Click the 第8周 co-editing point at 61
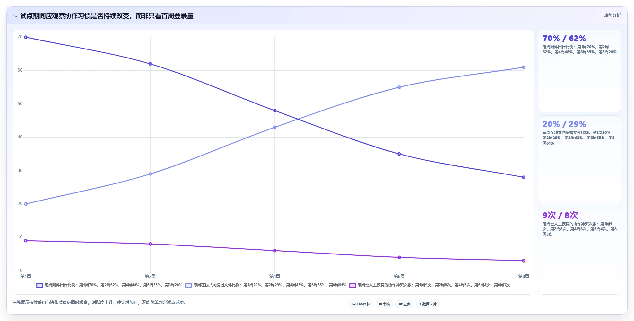 coord(524,67)
